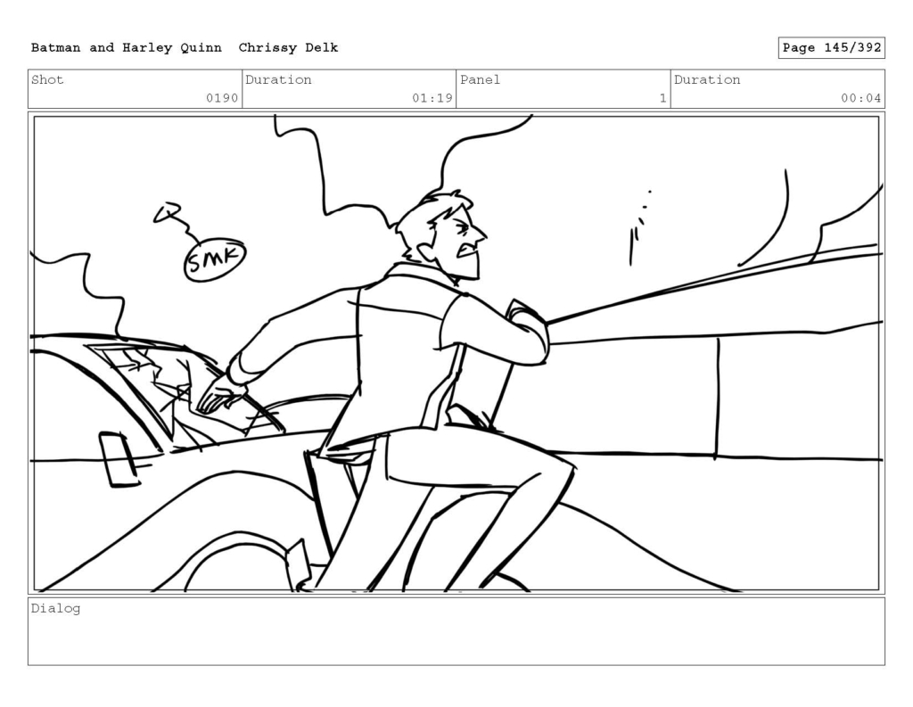Click the panel duration value '00:04'

[861, 98]
